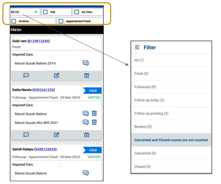The width and height of the screenshot is (221, 184).
Task: Archive the Gobi ram lead
Action: 87,76
